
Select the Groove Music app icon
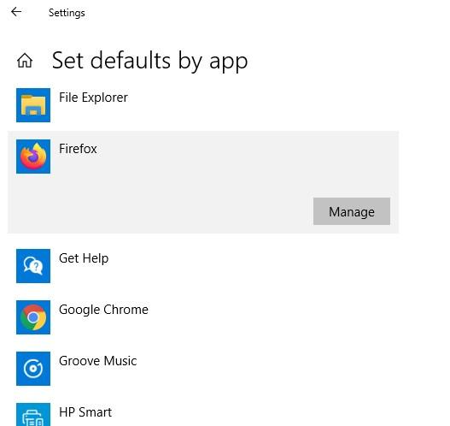[33, 369]
